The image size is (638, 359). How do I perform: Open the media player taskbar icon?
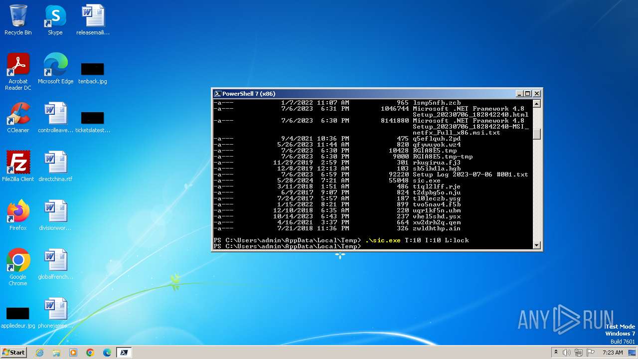tap(73, 353)
